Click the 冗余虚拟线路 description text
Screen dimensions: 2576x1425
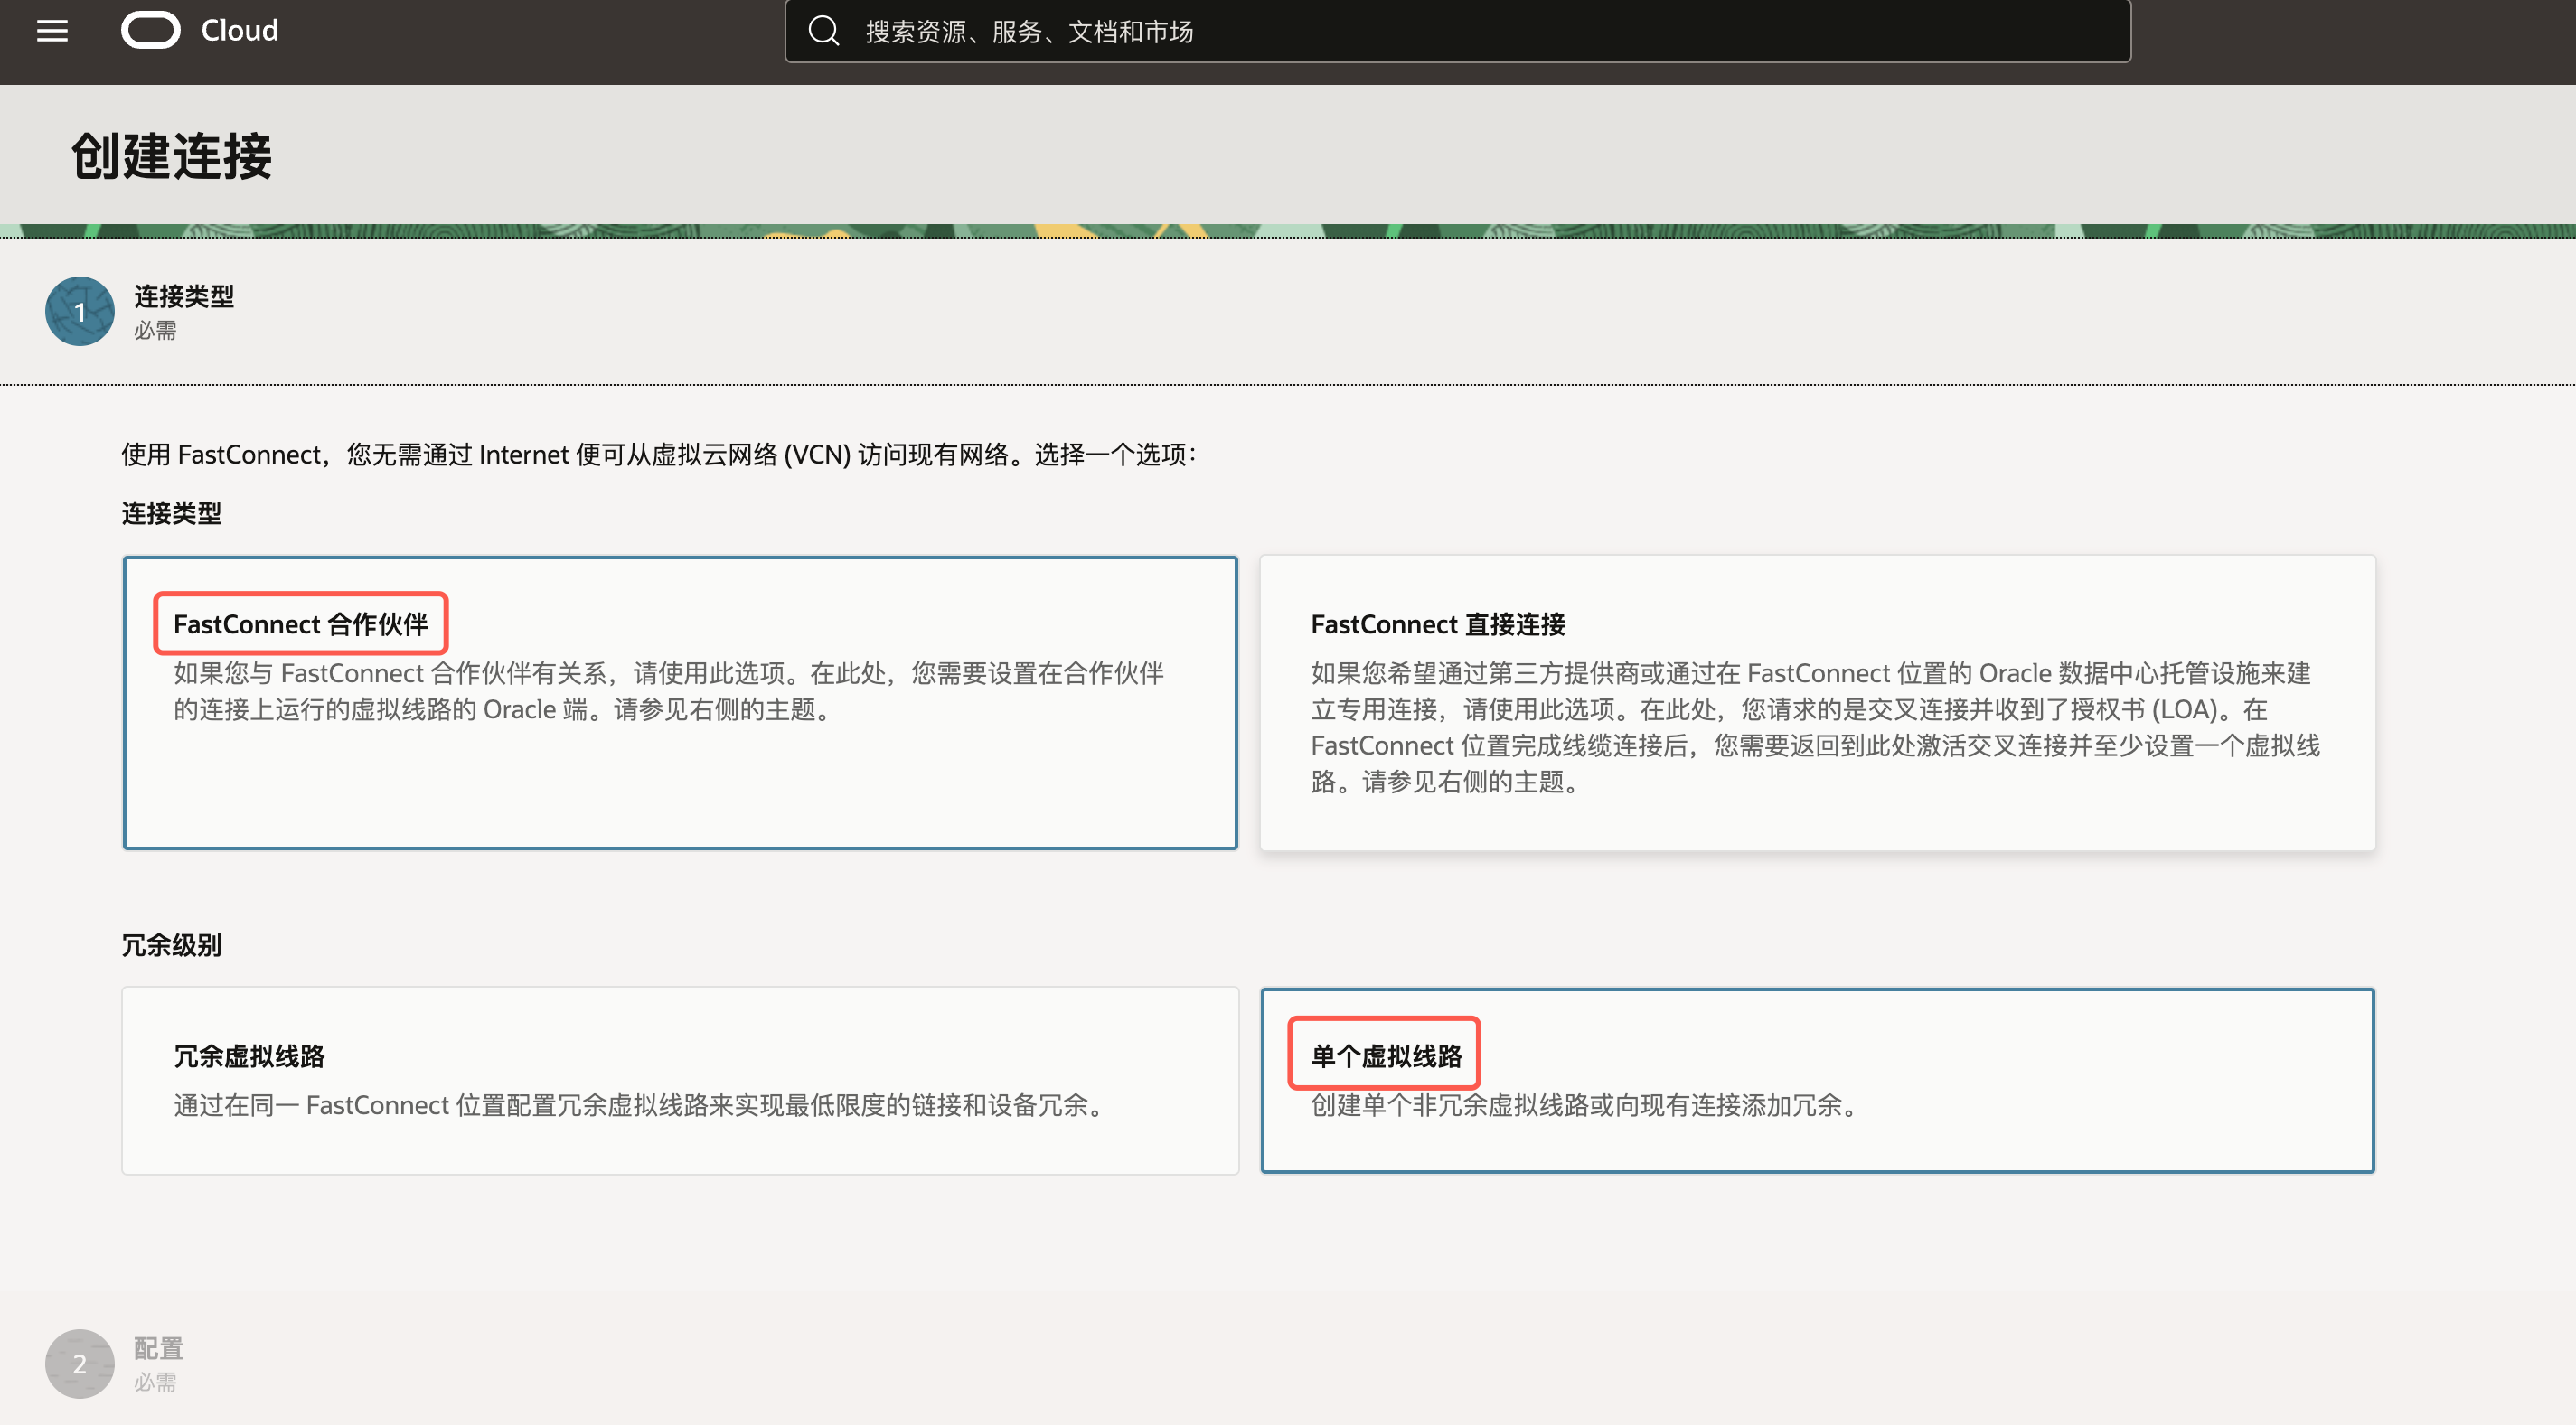pyautogui.click(x=642, y=1105)
